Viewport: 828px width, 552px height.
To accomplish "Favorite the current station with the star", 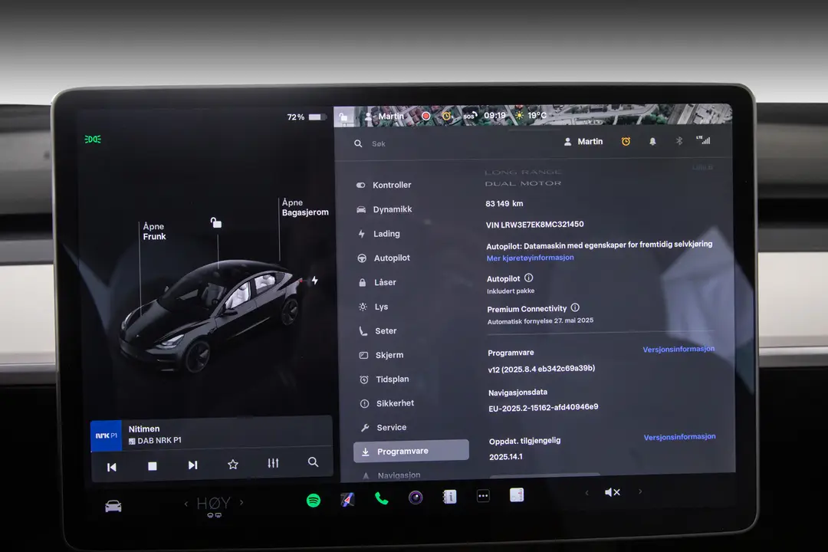I will tap(233, 465).
